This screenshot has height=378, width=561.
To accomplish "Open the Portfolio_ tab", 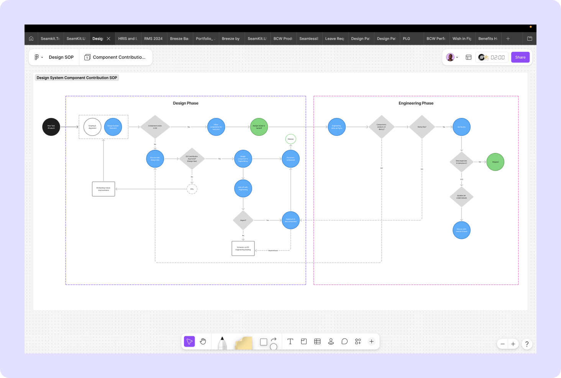I will pos(205,38).
